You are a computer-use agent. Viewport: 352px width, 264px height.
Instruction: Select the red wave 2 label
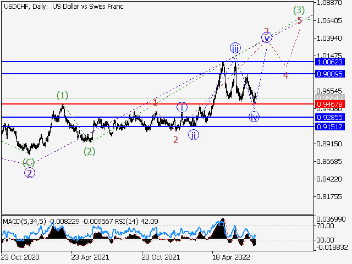pos(175,140)
